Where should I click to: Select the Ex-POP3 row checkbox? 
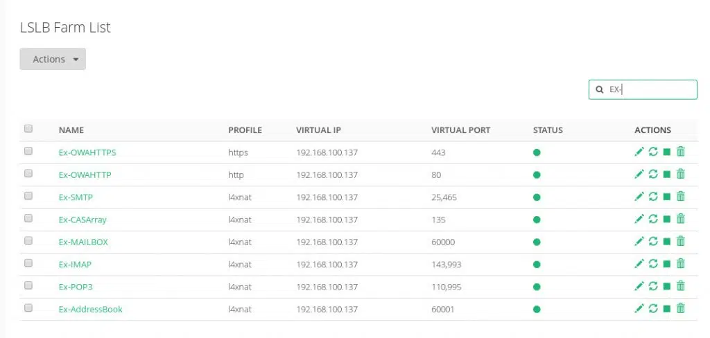tap(28, 286)
